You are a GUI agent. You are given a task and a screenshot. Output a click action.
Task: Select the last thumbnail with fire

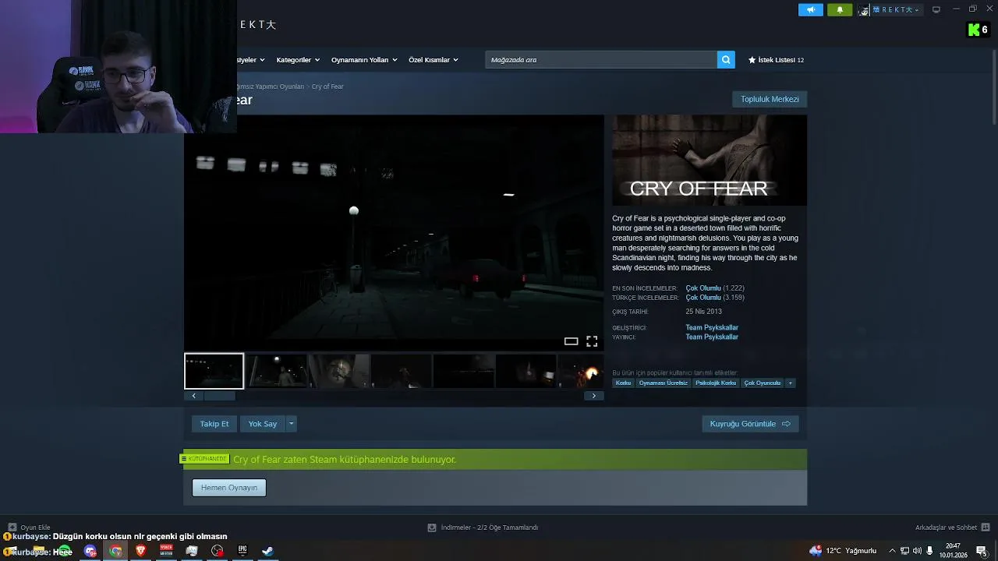582,371
